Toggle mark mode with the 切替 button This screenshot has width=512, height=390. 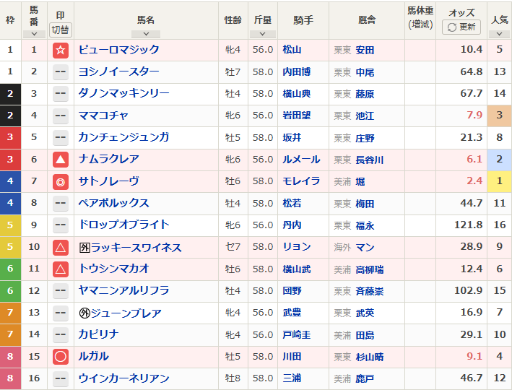pos(61,30)
